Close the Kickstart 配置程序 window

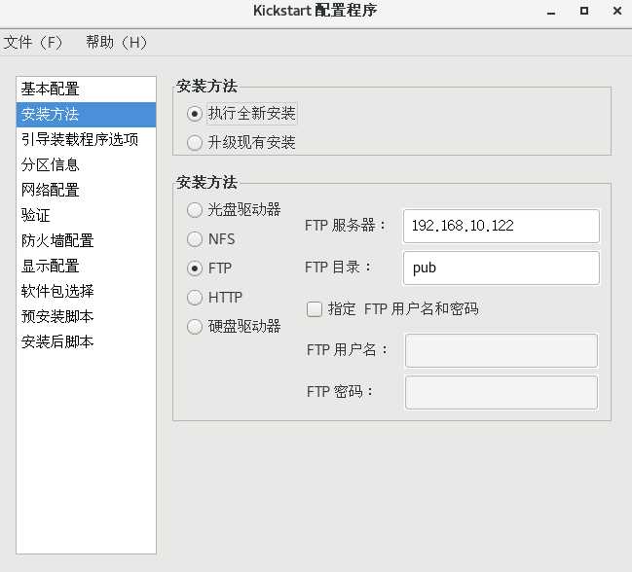click(x=617, y=11)
